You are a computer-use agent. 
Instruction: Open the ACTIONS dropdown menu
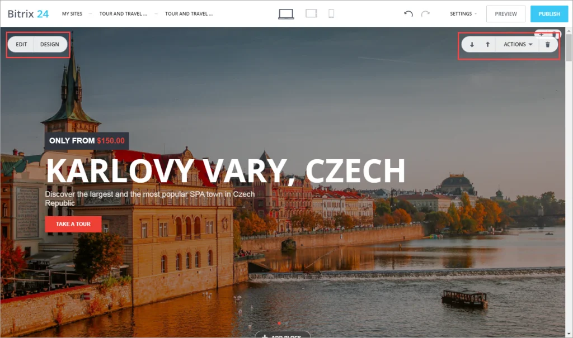pos(518,45)
